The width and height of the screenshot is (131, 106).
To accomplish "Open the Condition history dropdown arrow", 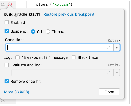I will (117, 47).
